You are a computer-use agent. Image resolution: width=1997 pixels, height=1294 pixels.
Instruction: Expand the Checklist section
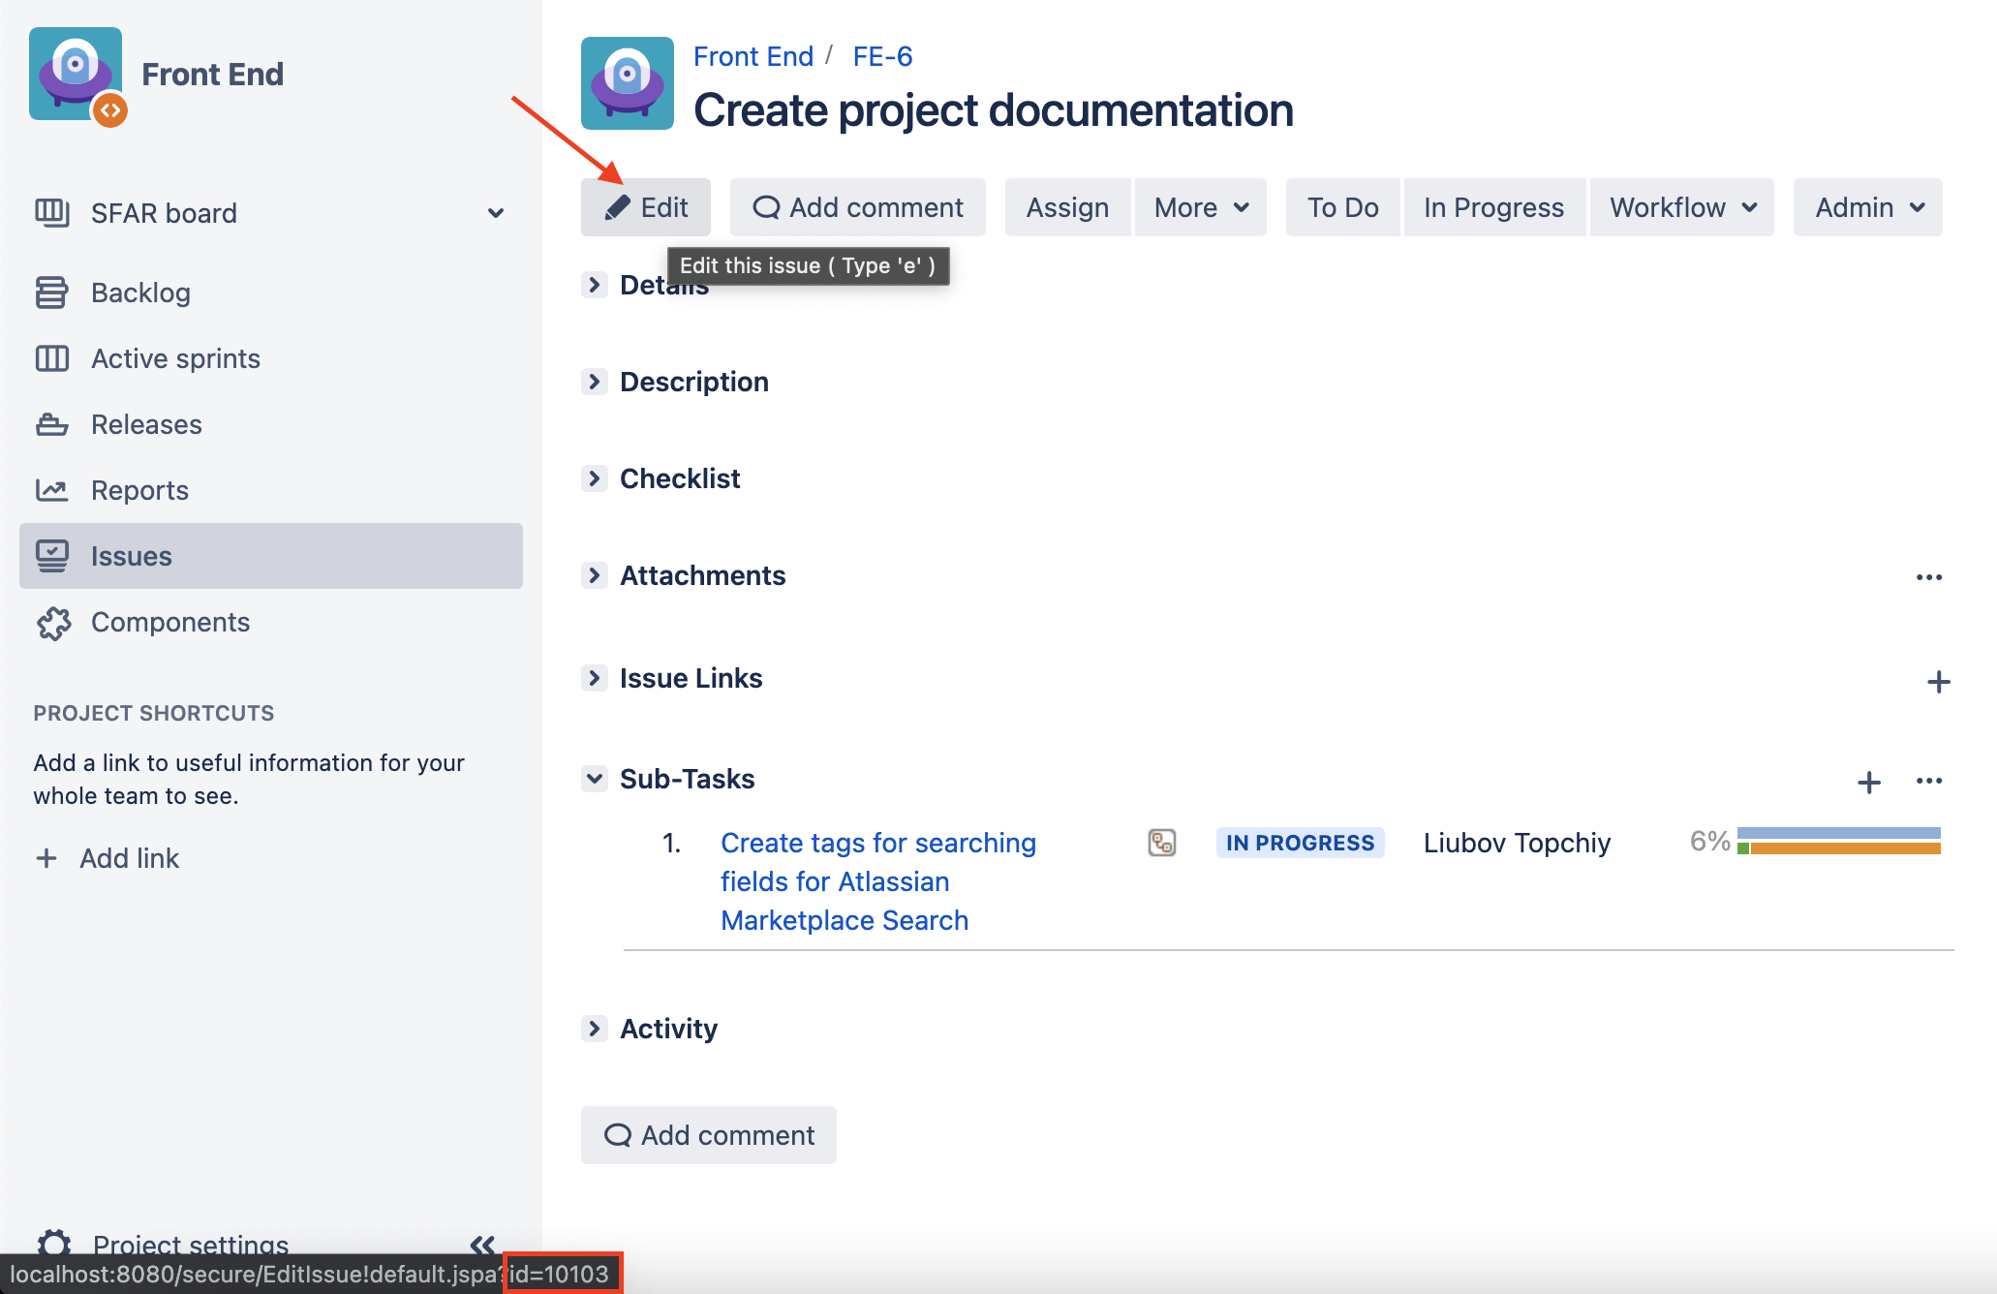click(x=594, y=478)
